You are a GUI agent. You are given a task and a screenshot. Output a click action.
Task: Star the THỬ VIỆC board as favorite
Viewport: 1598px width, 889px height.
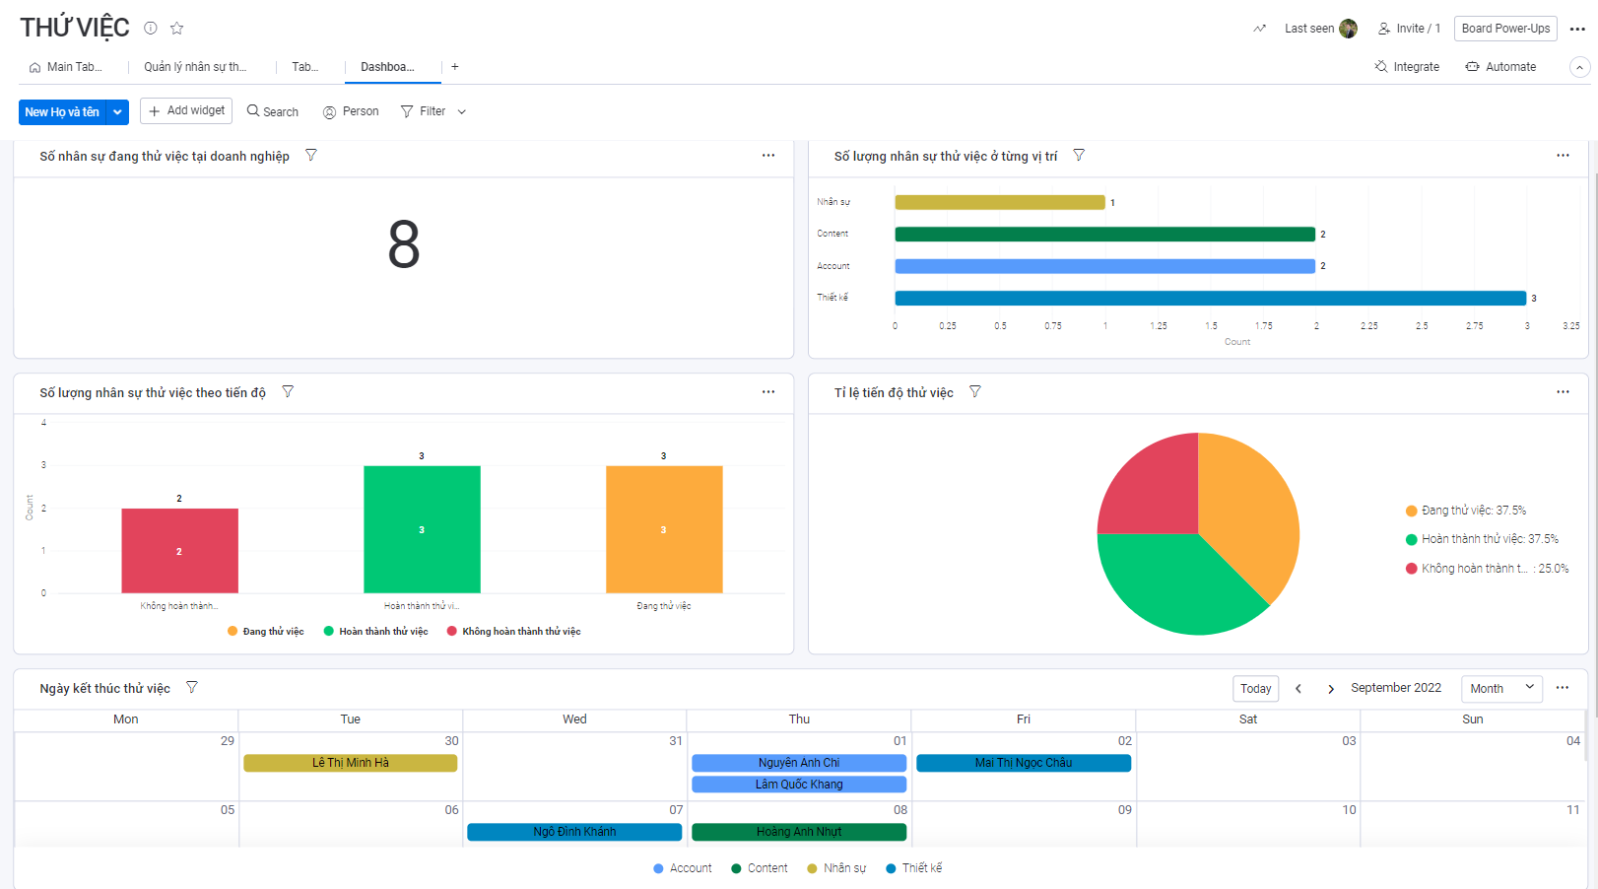[x=177, y=29]
